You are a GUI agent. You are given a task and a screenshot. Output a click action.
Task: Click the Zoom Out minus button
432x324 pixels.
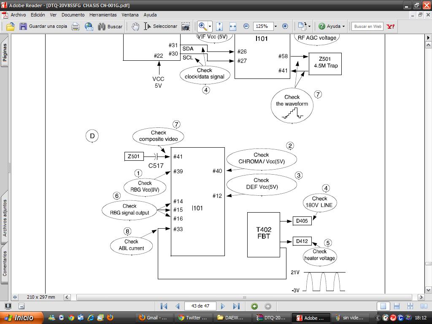click(246, 26)
